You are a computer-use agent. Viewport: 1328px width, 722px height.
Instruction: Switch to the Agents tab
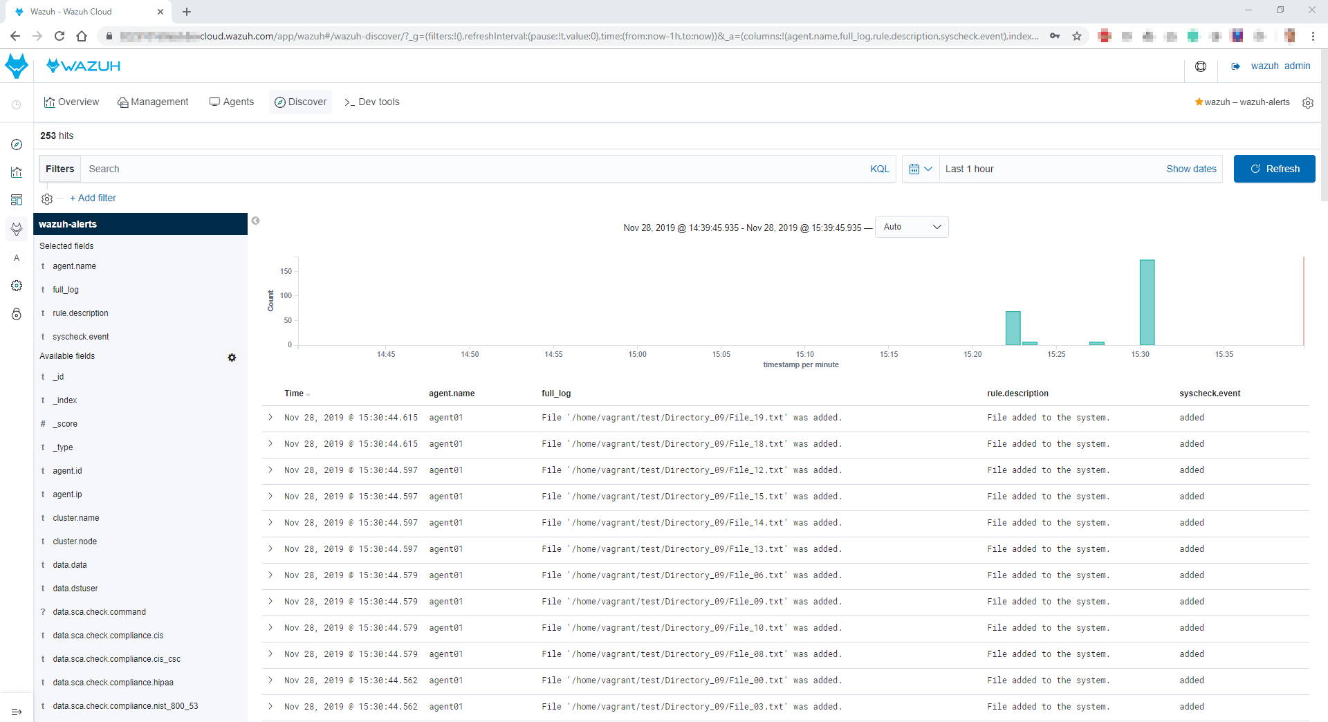pos(232,102)
